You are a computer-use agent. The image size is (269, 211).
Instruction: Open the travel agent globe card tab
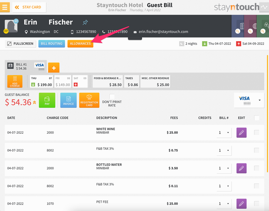point(250,26)
